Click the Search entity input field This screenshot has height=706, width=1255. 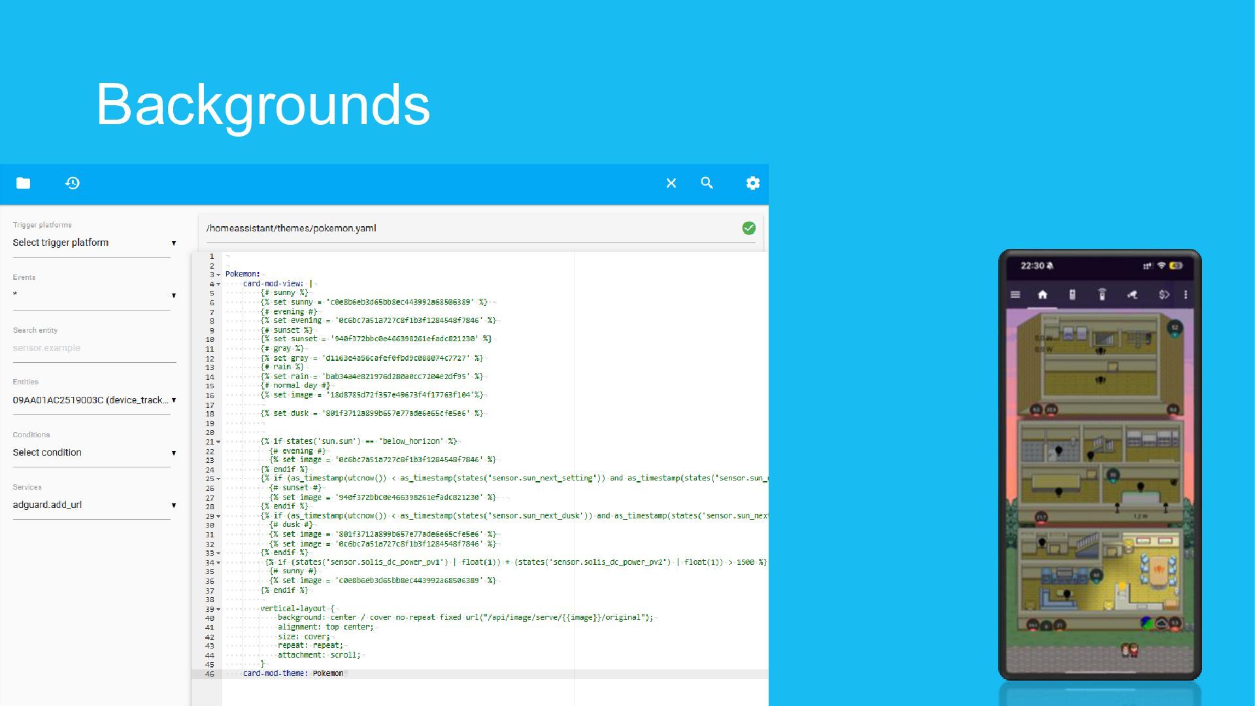[x=92, y=348]
